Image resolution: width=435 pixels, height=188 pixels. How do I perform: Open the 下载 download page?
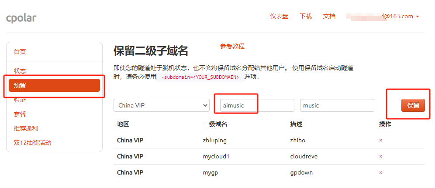[x=305, y=16]
